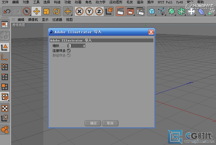Open the Py4D menu
This screenshot has height=145, width=216.
[x=179, y=2]
